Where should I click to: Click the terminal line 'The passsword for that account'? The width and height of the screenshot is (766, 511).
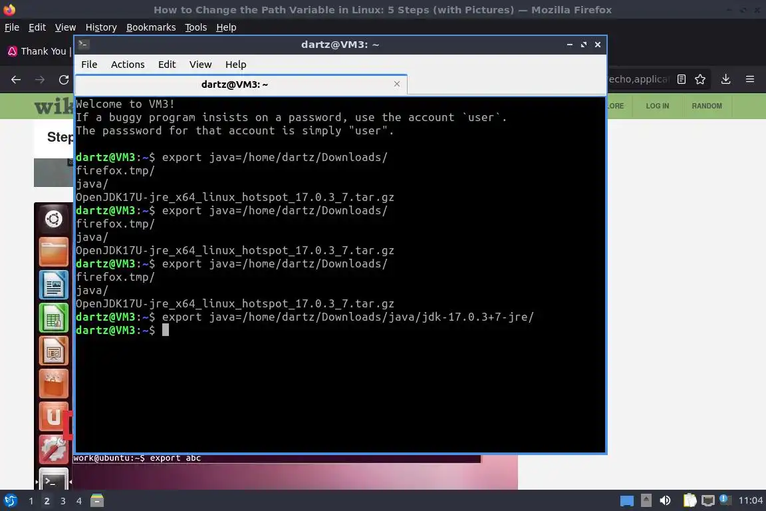point(235,130)
